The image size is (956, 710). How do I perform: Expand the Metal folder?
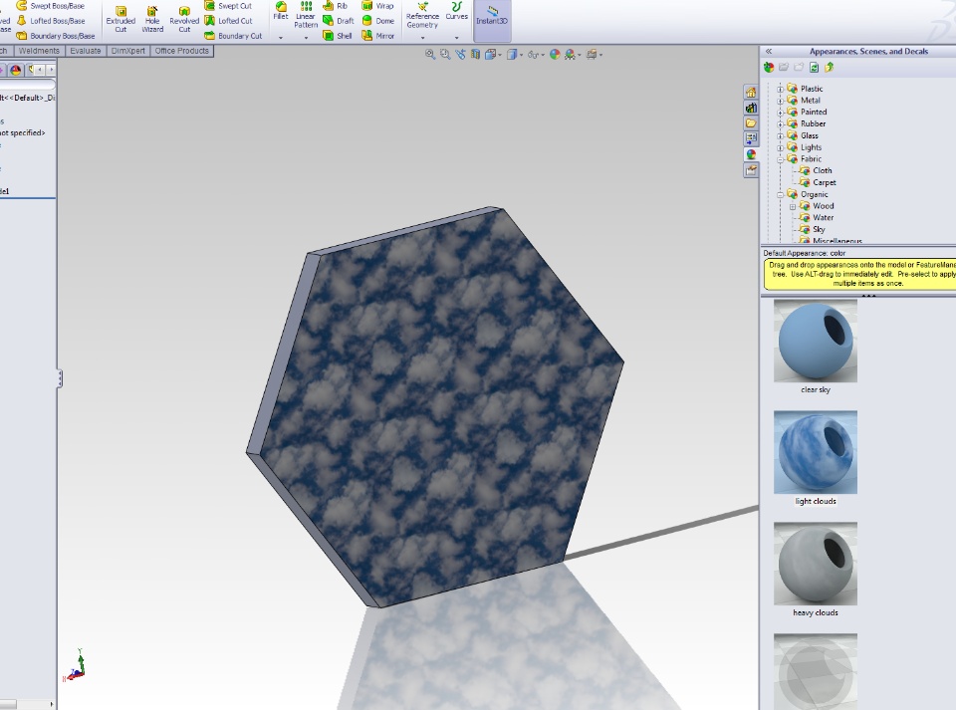click(781, 101)
